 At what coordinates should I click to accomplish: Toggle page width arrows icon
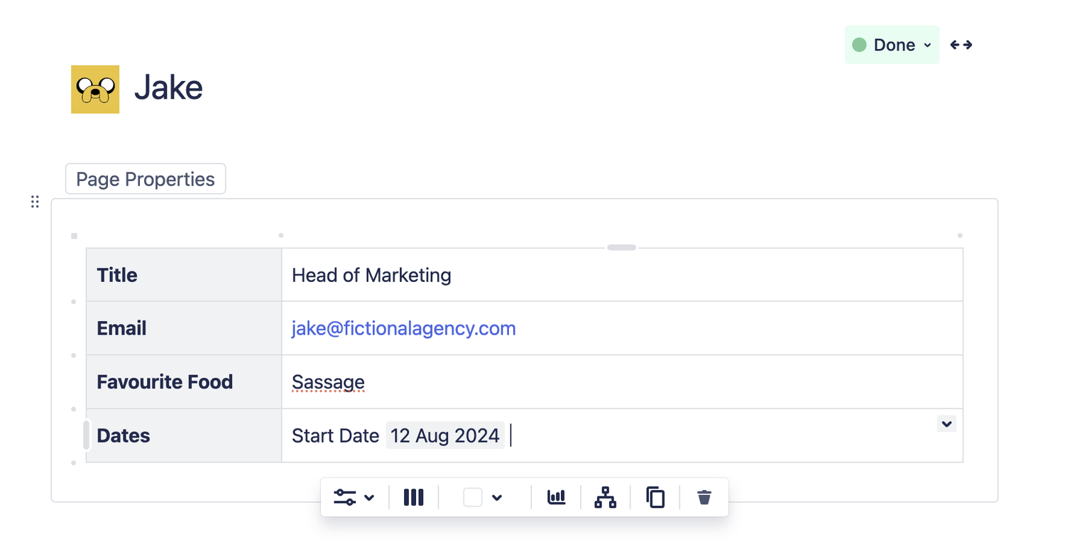pyautogui.click(x=961, y=45)
